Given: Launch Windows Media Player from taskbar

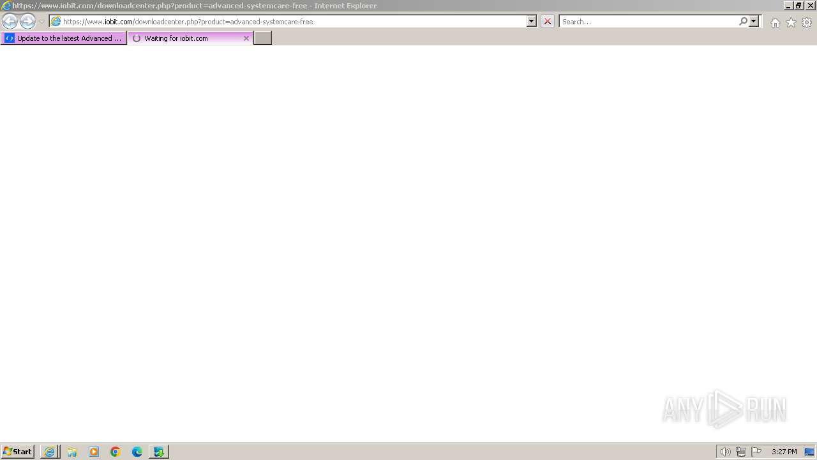Looking at the screenshot, I should point(94,452).
